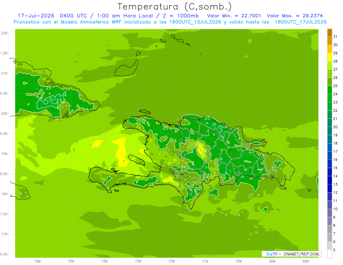The width and height of the screenshot is (343, 265).
Task: Pick the green legend color between 24 and 25
Action: [330, 90]
